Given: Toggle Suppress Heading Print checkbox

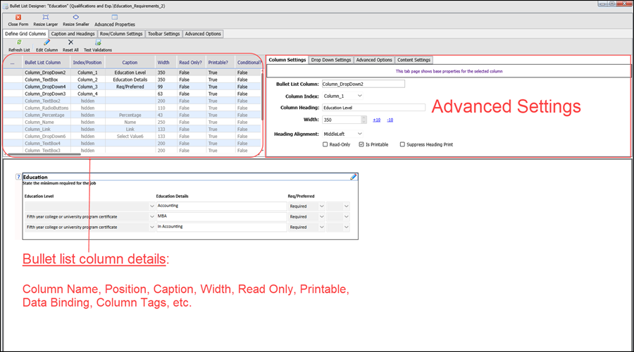Looking at the screenshot, I should coord(402,144).
